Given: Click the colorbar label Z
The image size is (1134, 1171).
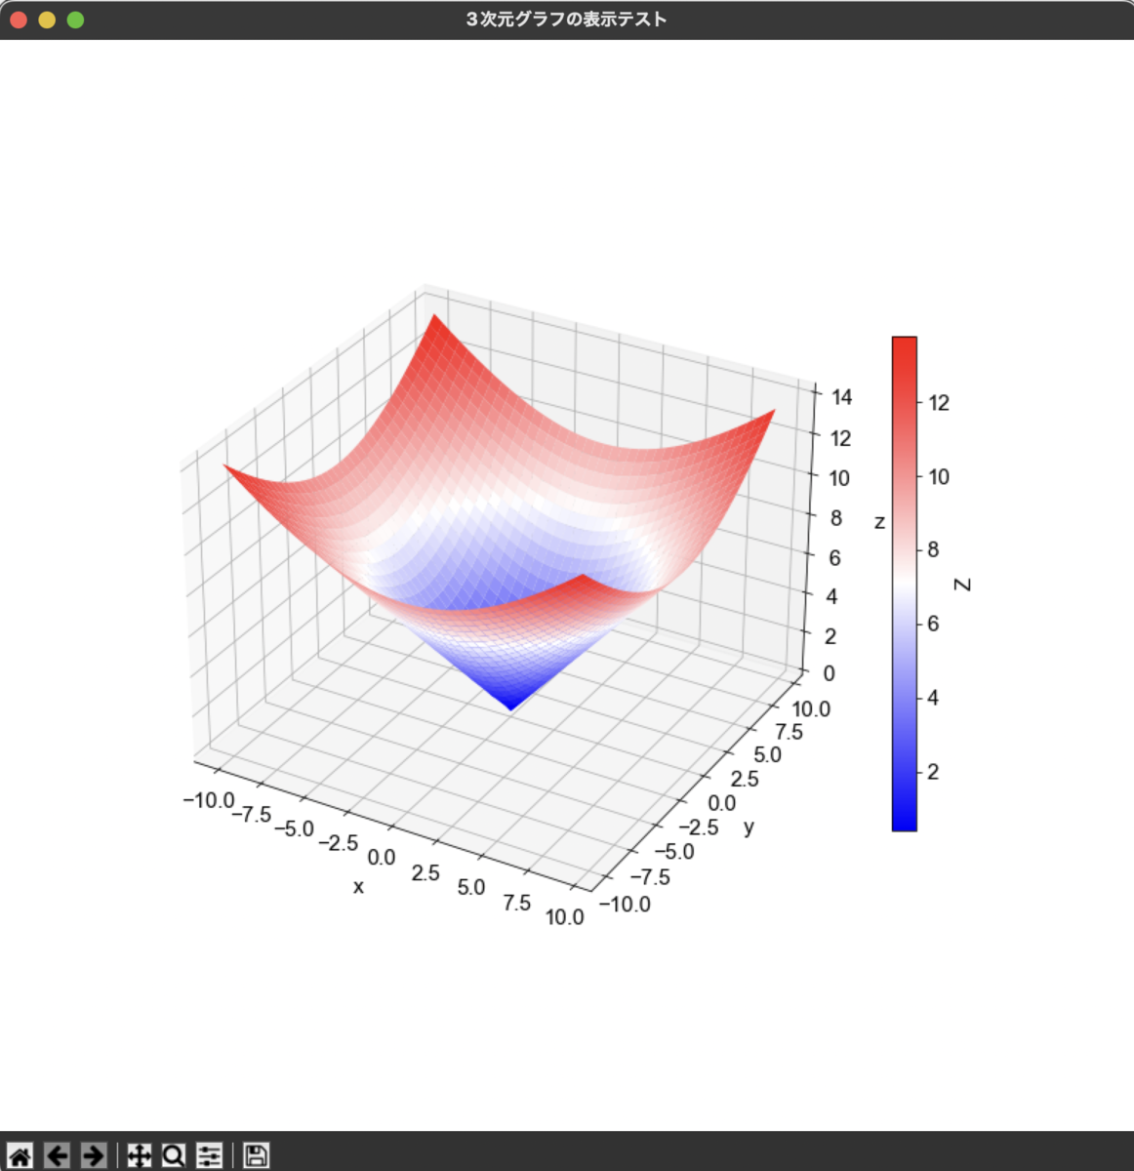Looking at the screenshot, I should point(963,585).
